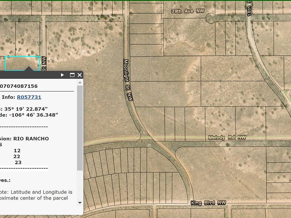Click the 39th Ave NW road label
The image size is (291, 218).
pos(184,11)
